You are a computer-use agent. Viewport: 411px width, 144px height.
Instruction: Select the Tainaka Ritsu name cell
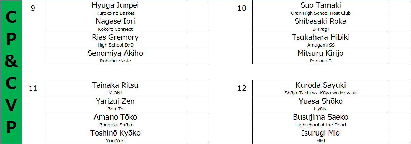115,88
